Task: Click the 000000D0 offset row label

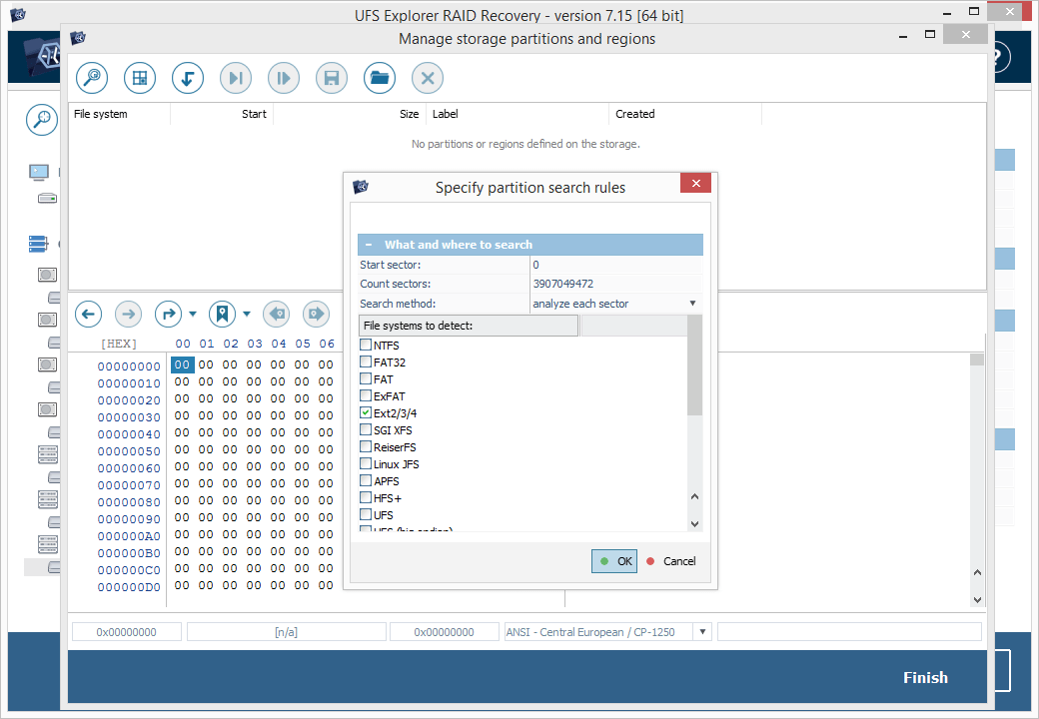Action: [x=129, y=587]
